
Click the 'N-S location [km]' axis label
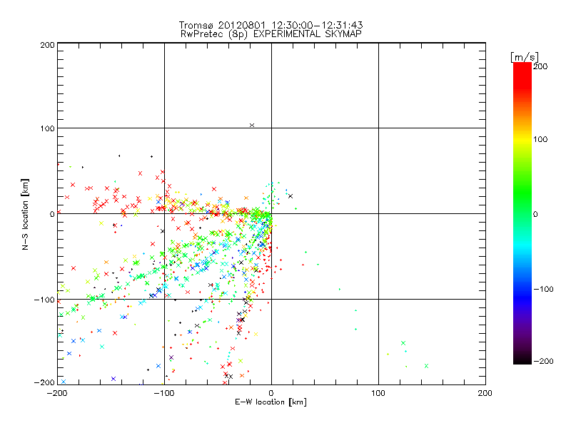click(x=25, y=215)
